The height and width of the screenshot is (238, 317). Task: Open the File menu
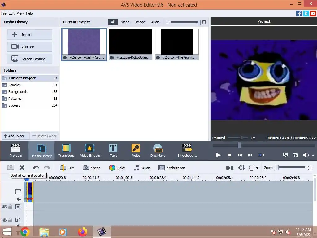point(4,13)
